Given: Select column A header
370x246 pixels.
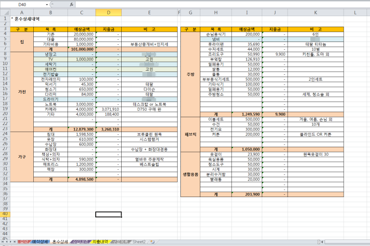Looking at the screenshot, I should point(22,13).
